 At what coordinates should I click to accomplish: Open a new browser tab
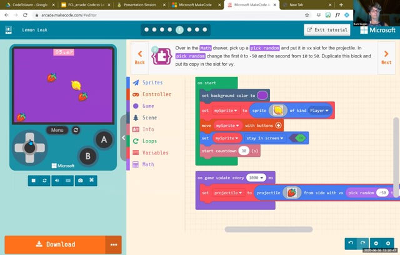tap(341, 5)
